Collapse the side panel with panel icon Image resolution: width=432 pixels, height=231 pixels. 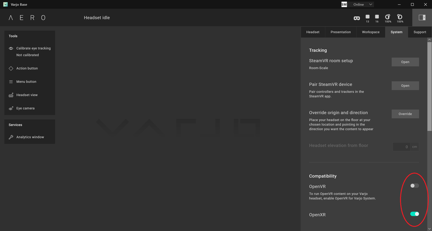(x=422, y=17)
